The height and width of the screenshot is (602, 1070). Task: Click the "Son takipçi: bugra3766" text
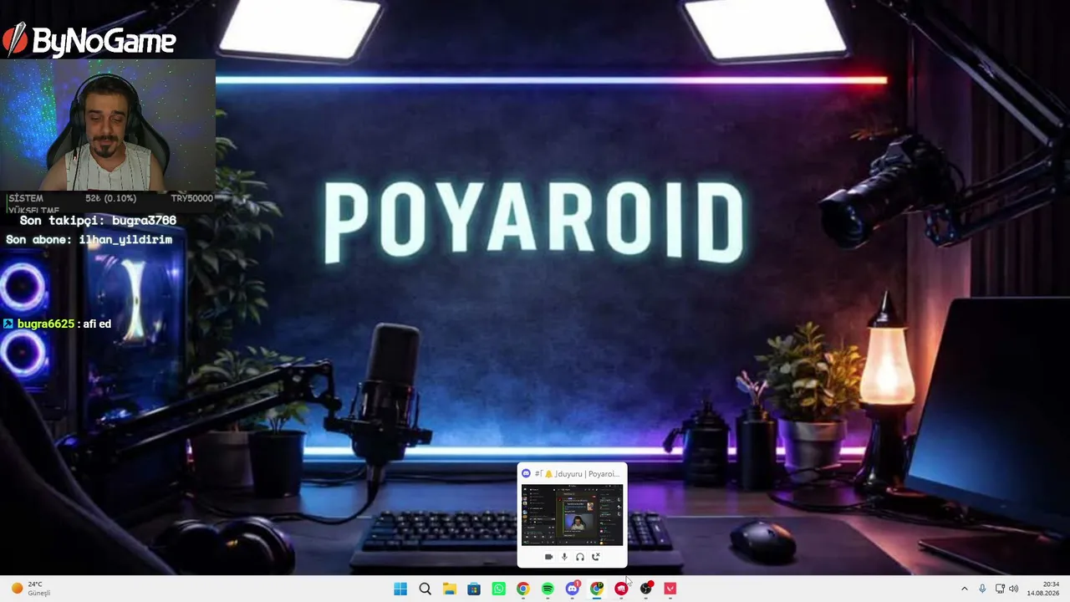tap(98, 221)
